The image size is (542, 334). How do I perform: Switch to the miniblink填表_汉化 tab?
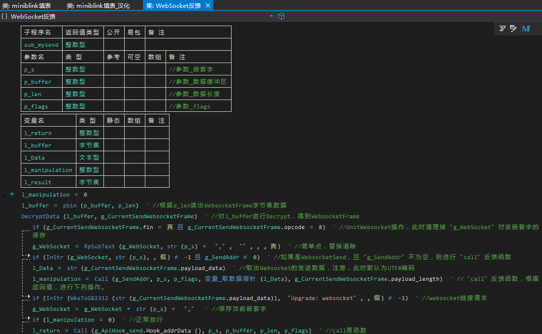(x=99, y=5)
